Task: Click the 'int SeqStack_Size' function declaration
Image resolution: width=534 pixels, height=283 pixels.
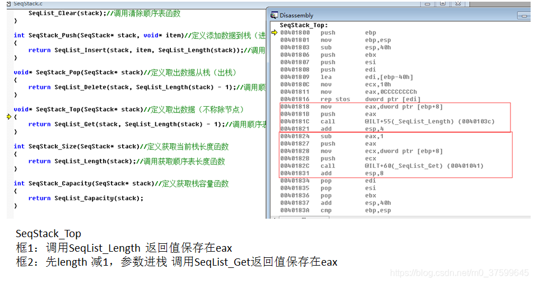Action: pos(121,147)
